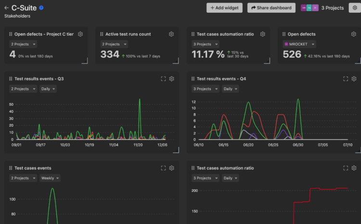Click resize corner of Open defects - Project C tier
This screenshot has width=361, height=224.
point(85,61)
